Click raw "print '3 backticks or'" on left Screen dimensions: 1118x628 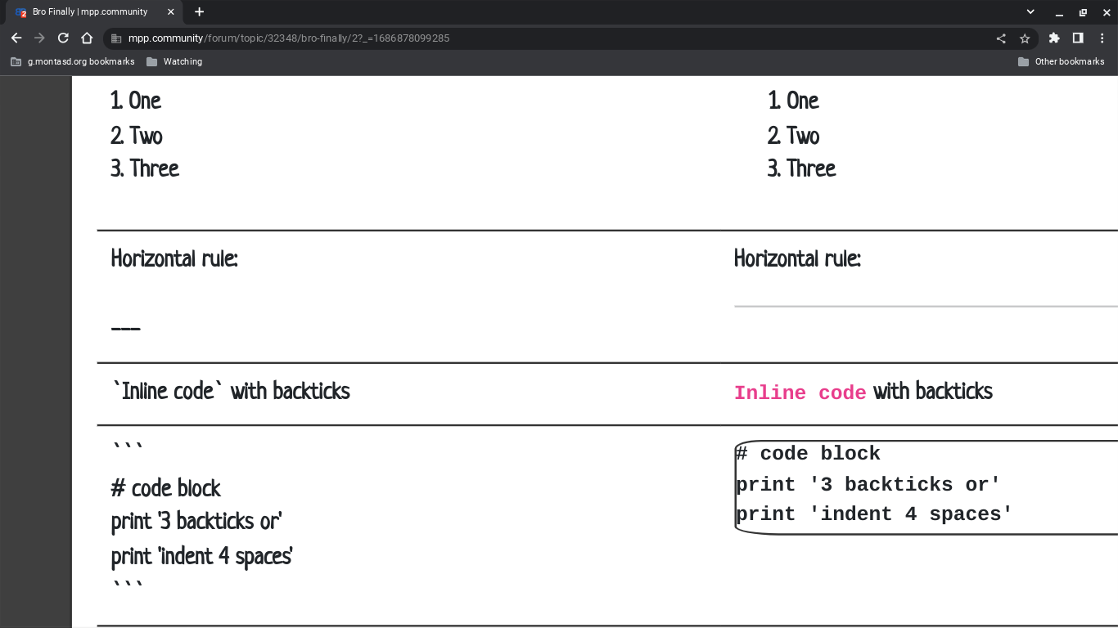196,522
